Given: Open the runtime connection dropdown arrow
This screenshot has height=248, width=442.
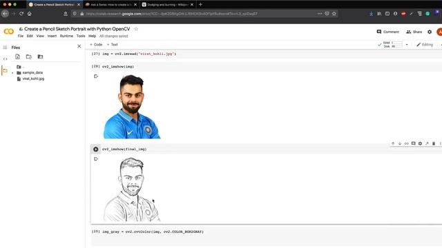Looking at the screenshot, I should pyautogui.click(x=407, y=45).
